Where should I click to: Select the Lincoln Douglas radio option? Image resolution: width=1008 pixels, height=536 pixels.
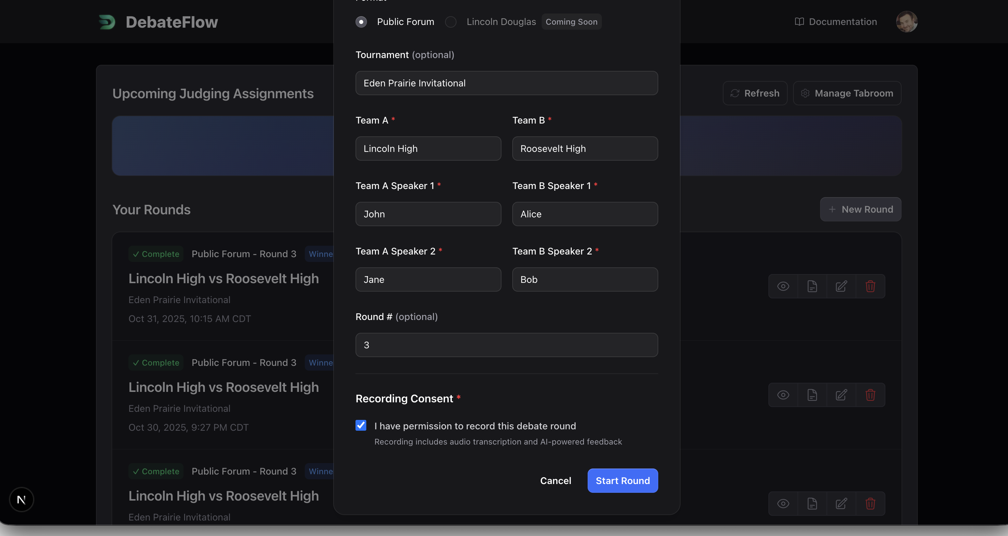(x=451, y=22)
